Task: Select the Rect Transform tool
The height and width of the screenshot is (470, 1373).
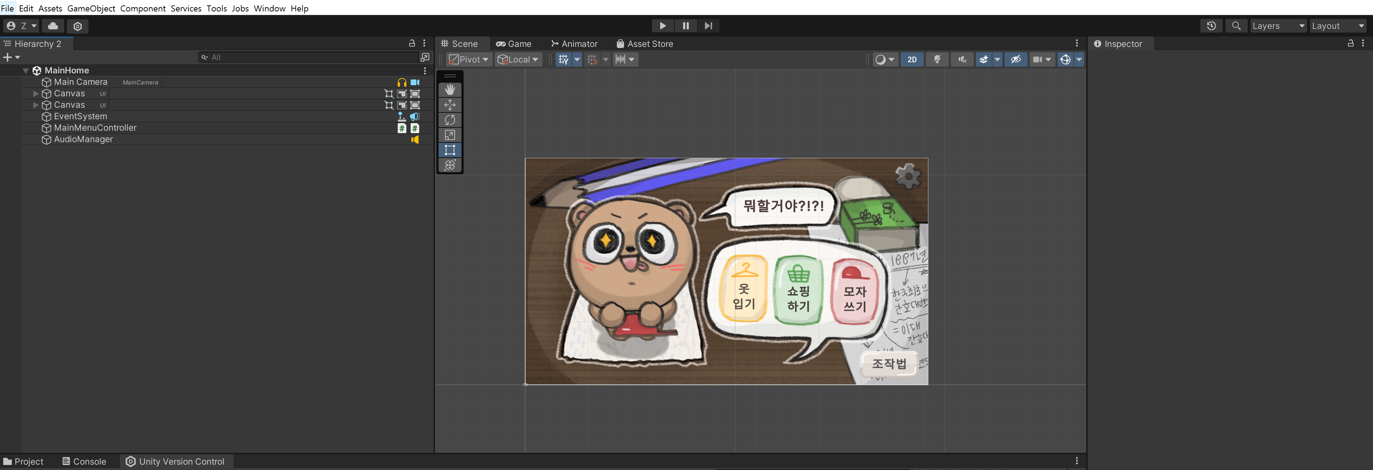Action: [x=450, y=150]
